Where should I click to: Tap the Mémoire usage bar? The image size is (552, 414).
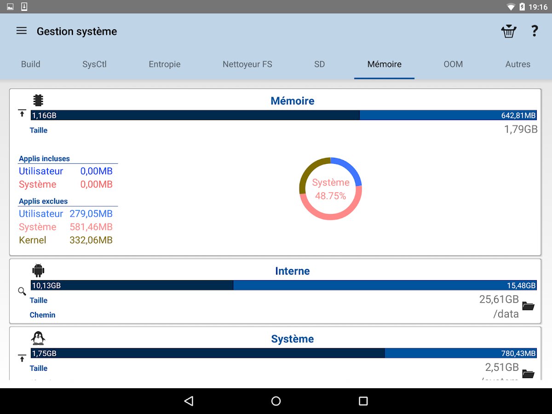pos(284,115)
